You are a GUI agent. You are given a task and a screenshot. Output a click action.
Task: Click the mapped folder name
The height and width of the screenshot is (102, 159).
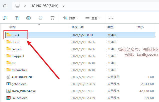pos(17,56)
